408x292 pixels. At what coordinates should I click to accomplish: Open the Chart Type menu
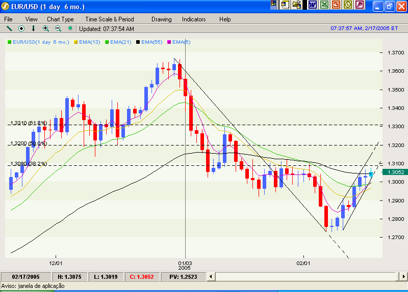(60, 19)
